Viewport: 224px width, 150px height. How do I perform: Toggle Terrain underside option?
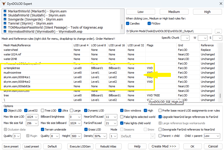pos(42,130)
